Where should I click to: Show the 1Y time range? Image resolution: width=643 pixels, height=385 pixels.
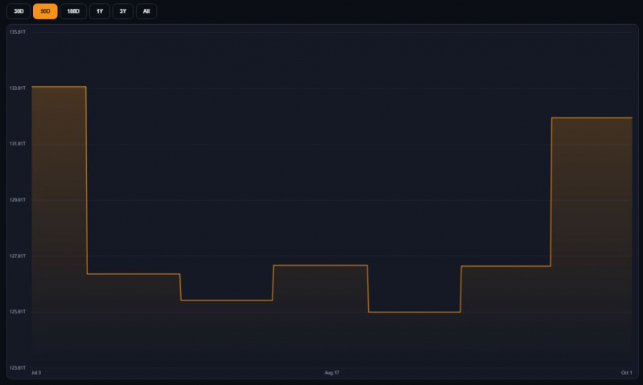coord(100,11)
